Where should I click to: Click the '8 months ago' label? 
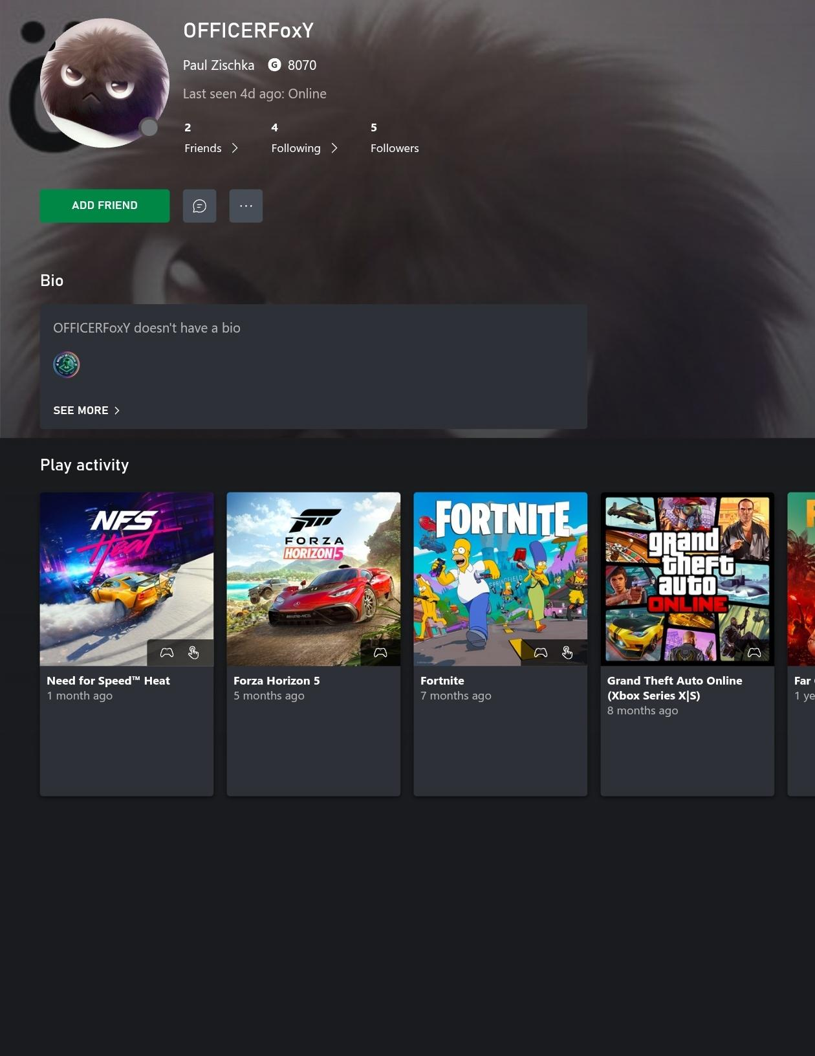[643, 710]
